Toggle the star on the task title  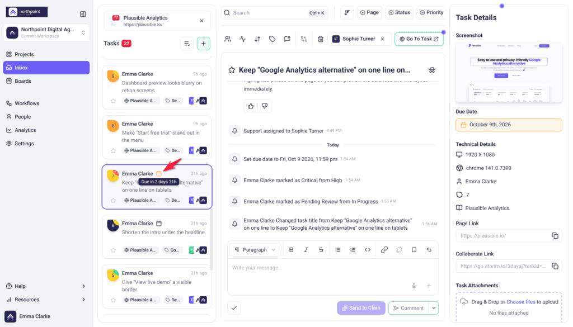(x=232, y=70)
